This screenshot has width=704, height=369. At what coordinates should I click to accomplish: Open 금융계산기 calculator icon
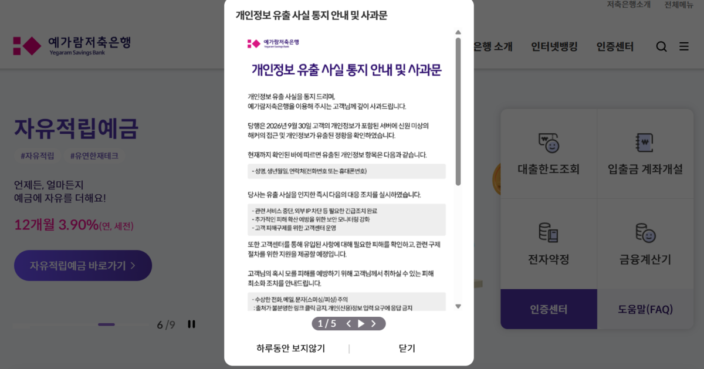(x=645, y=233)
